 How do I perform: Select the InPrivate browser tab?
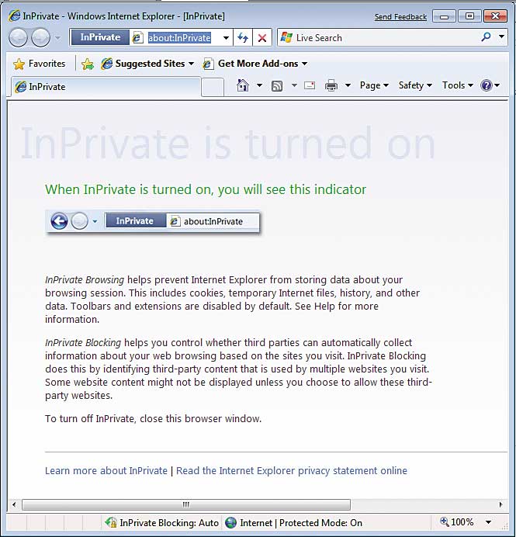click(x=106, y=87)
